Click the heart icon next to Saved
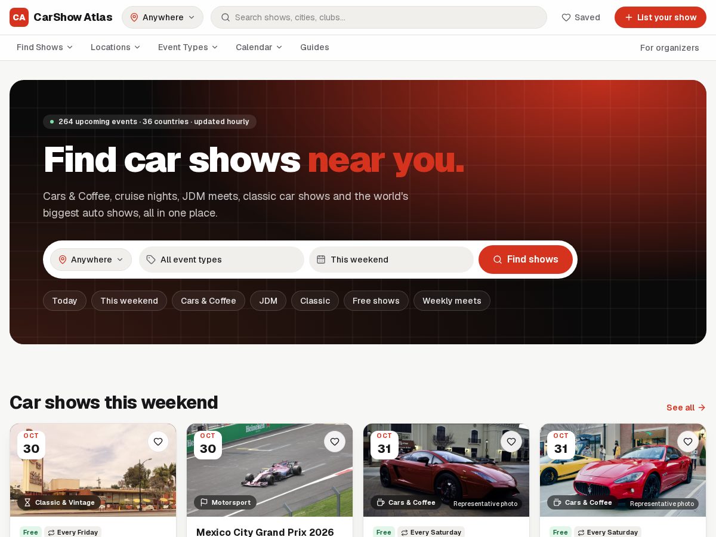The height and width of the screenshot is (537, 716). [x=566, y=17]
